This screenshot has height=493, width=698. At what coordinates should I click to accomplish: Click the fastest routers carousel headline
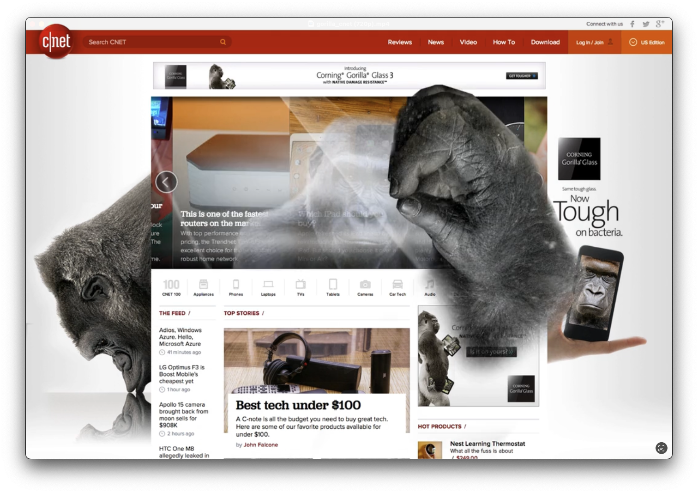pyautogui.click(x=225, y=219)
